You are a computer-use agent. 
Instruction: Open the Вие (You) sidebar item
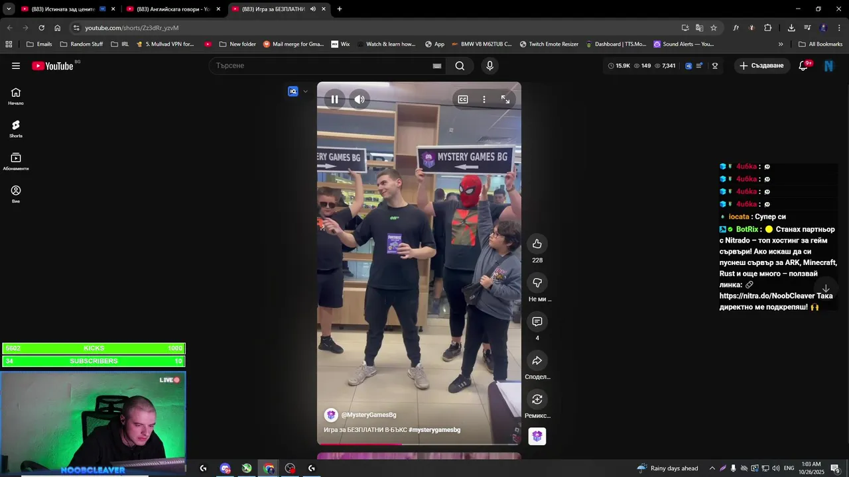point(16,194)
